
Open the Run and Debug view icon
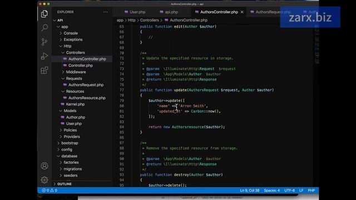44,56
